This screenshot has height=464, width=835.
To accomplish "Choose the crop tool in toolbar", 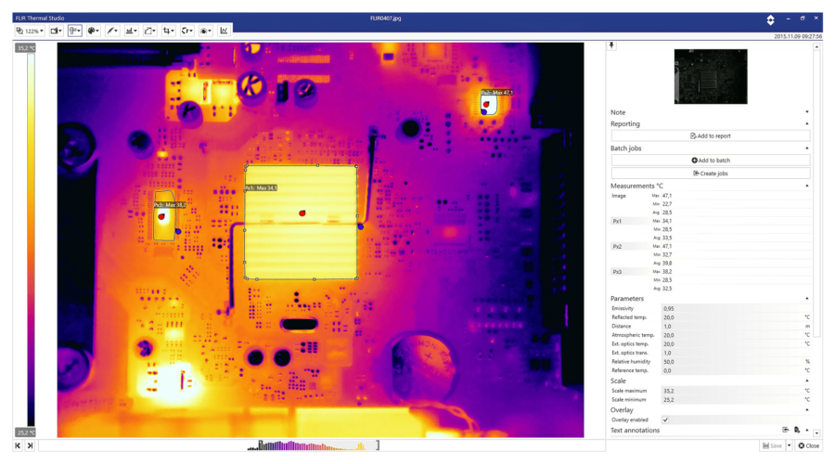I will tap(168, 31).
